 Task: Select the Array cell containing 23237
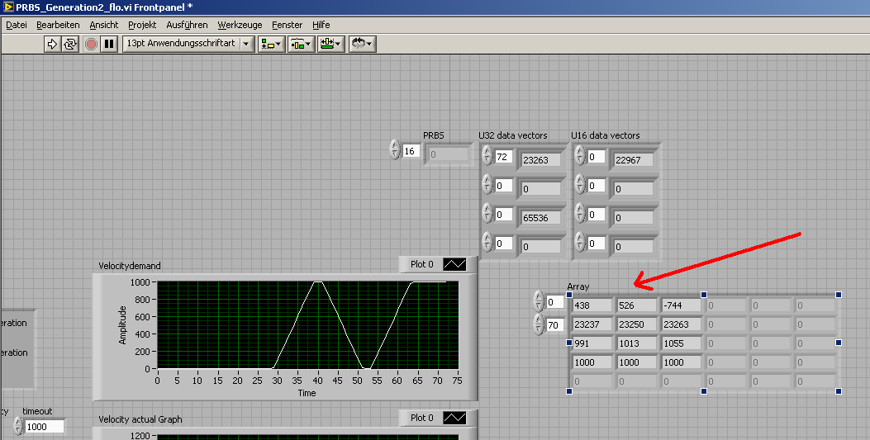tap(591, 324)
